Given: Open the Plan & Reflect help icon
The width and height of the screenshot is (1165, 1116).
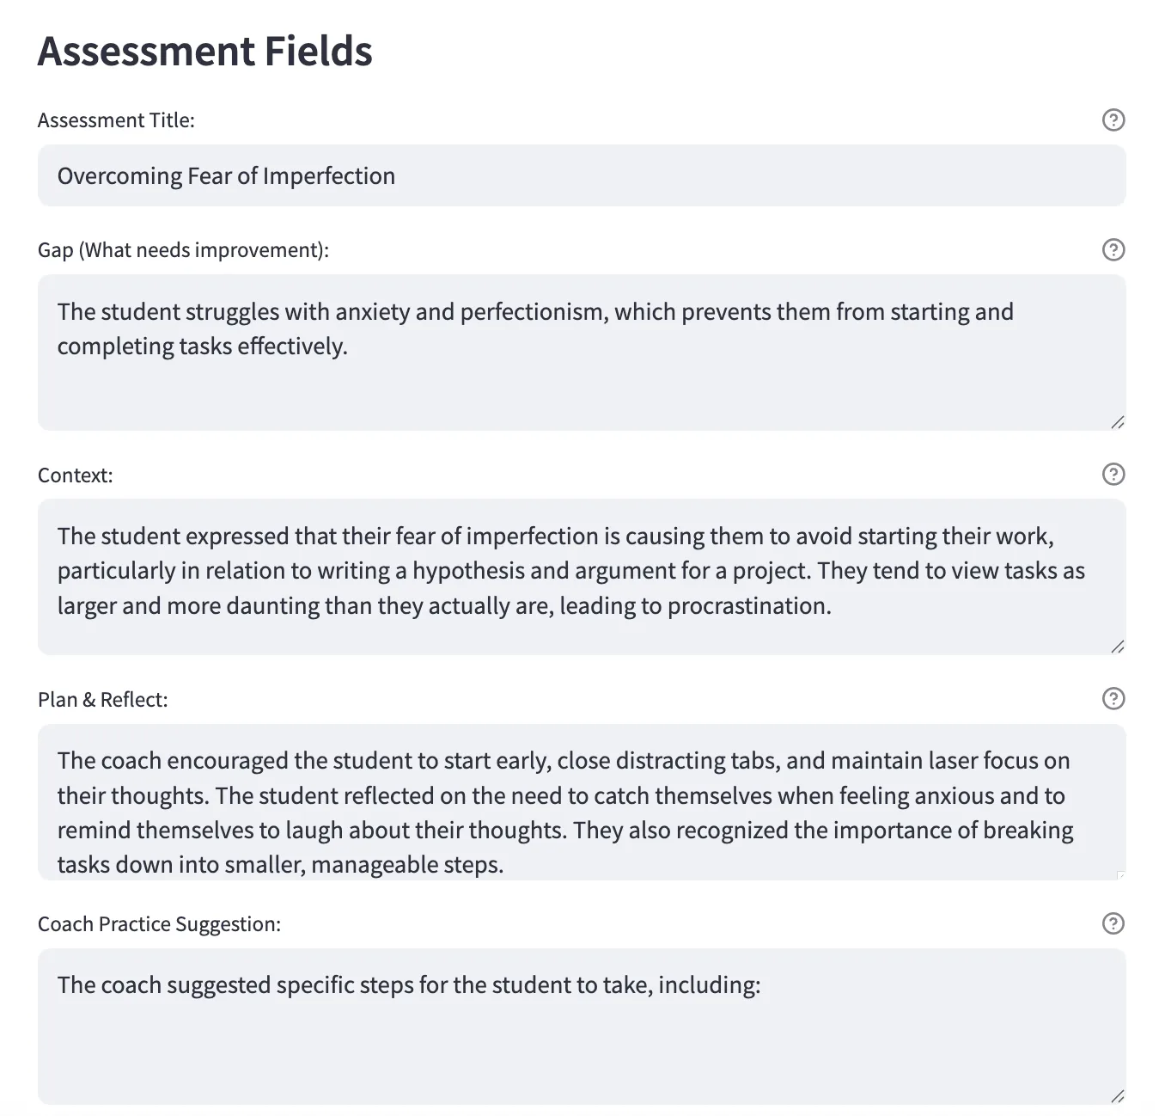Looking at the screenshot, I should point(1113,699).
